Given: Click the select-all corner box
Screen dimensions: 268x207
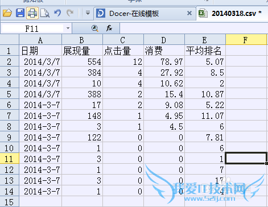Looking at the screenshot, I should pos(10,40).
